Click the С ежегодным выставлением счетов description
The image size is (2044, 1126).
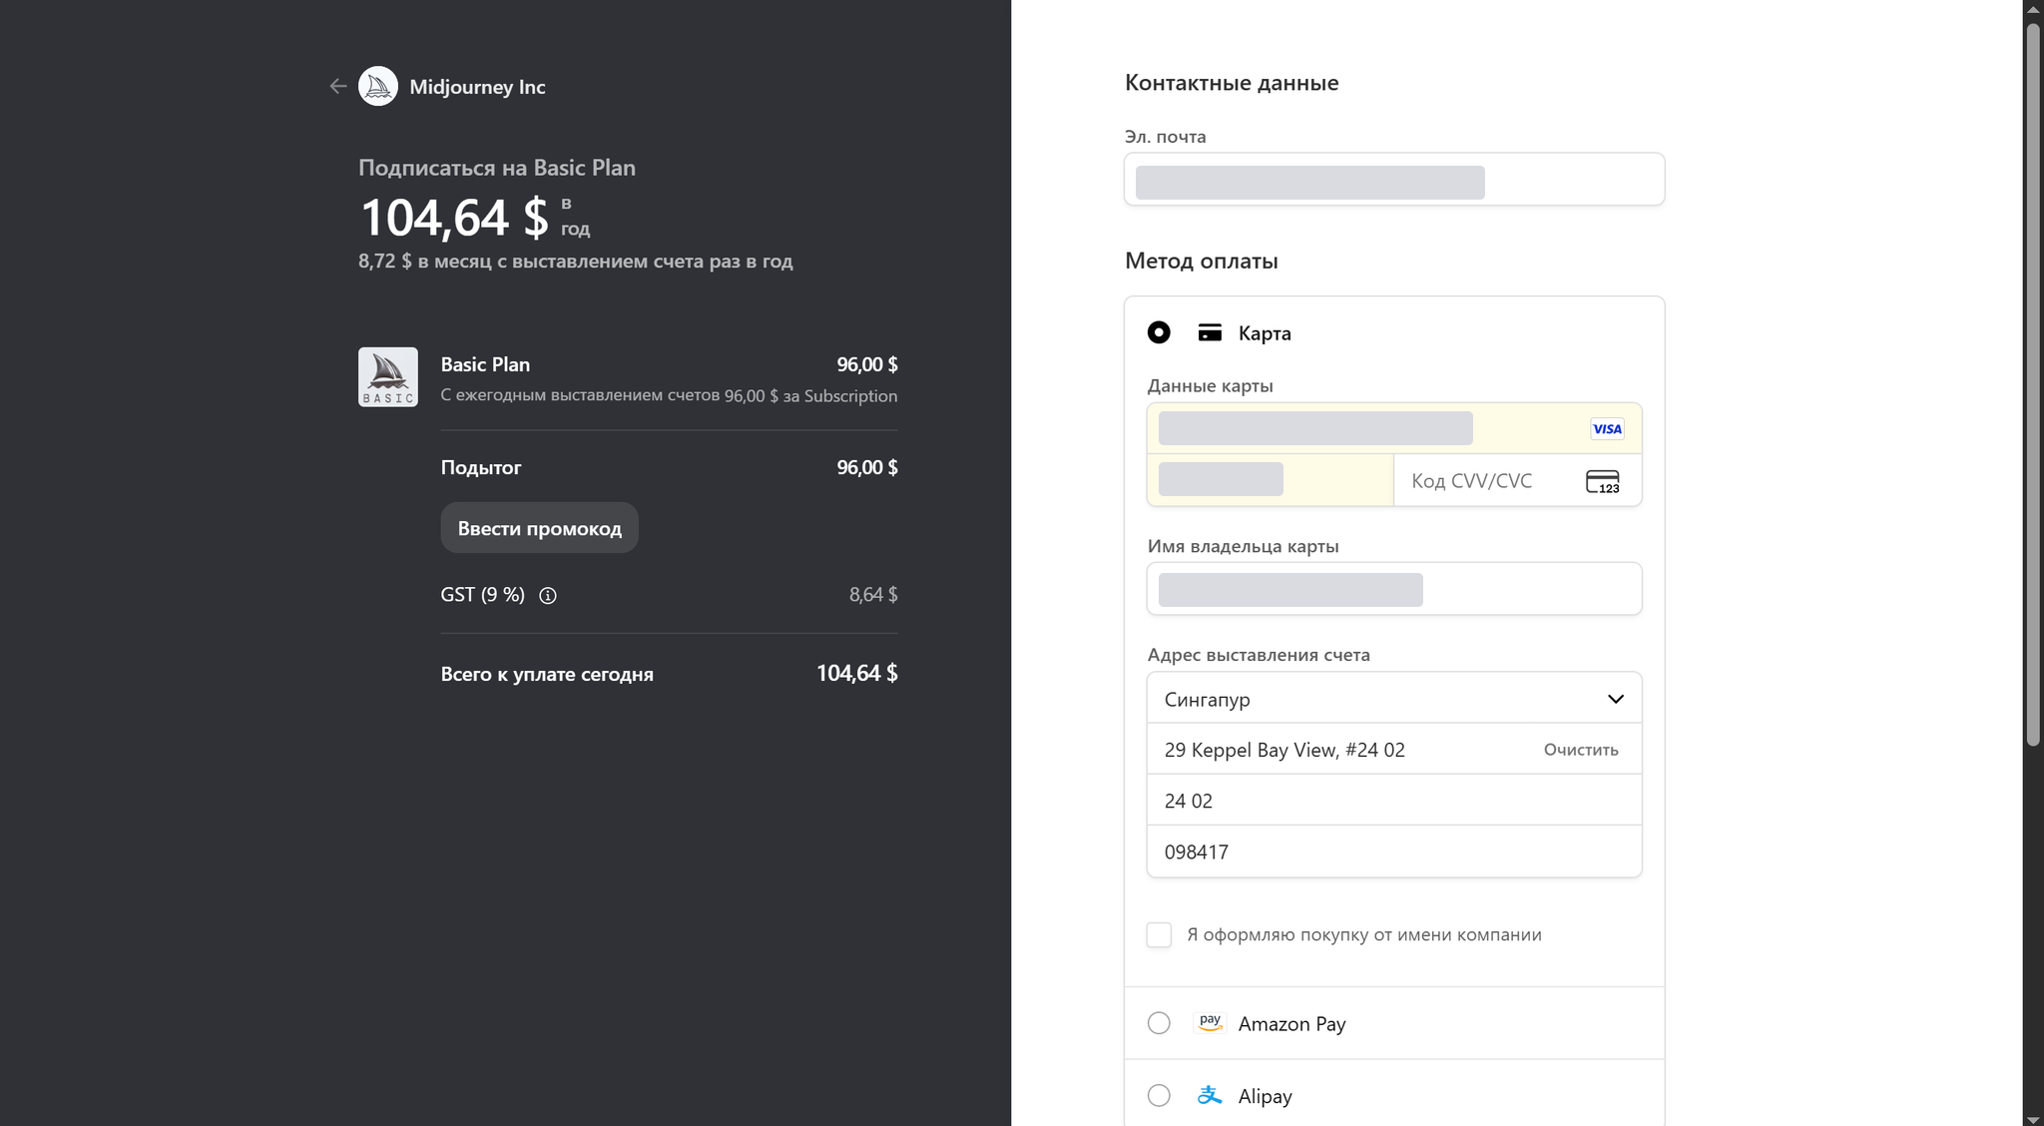(669, 396)
